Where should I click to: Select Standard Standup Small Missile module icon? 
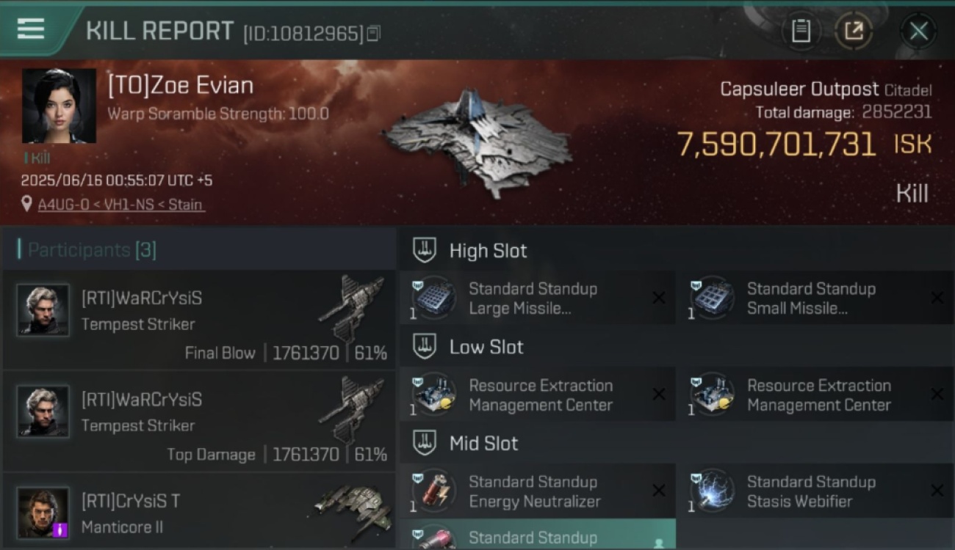(711, 298)
